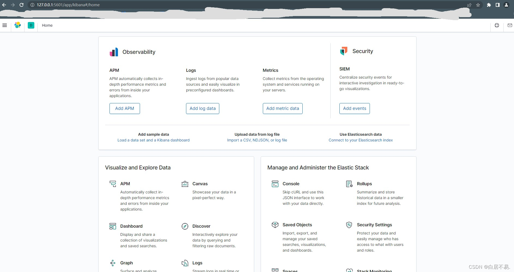Bookmark this page with star icon
The width and height of the screenshot is (514, 272).
(478, 5)
